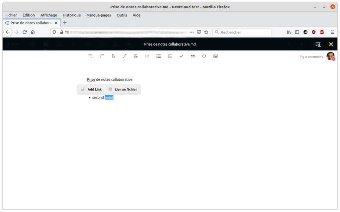Toggle bulleted list

coord(158,56)
